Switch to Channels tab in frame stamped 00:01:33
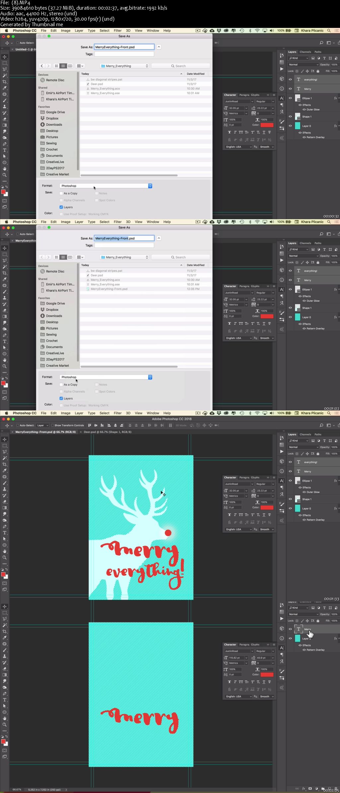The height and width of the screenshot is (793, 340). [305, 434]
